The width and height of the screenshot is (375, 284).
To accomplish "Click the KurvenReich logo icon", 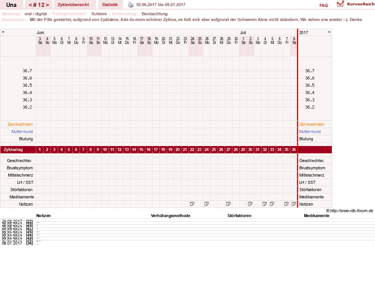I will pyautogui.click(x=340, y=4).
